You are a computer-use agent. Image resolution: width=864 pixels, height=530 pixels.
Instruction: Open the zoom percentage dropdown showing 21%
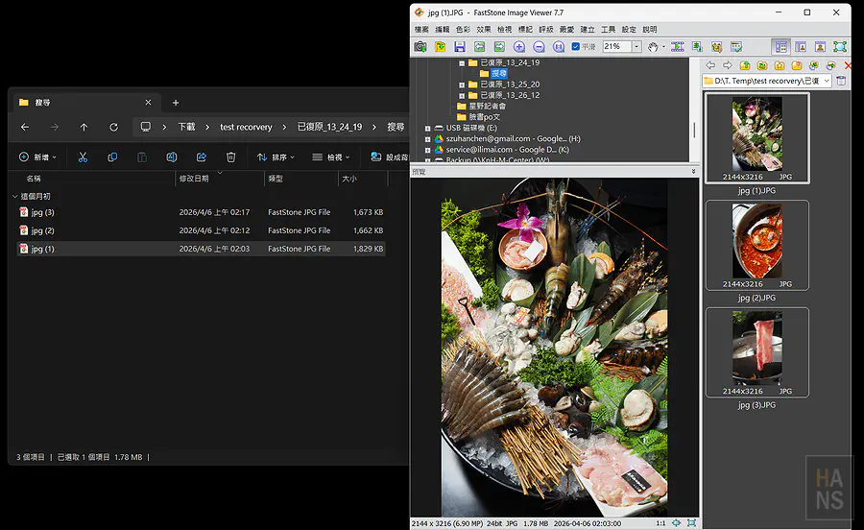[x=636, y=47]
